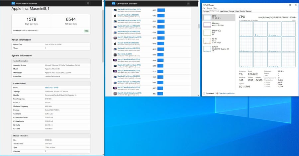Select Disk 0 (C:) in the performance sidebar

219,33
